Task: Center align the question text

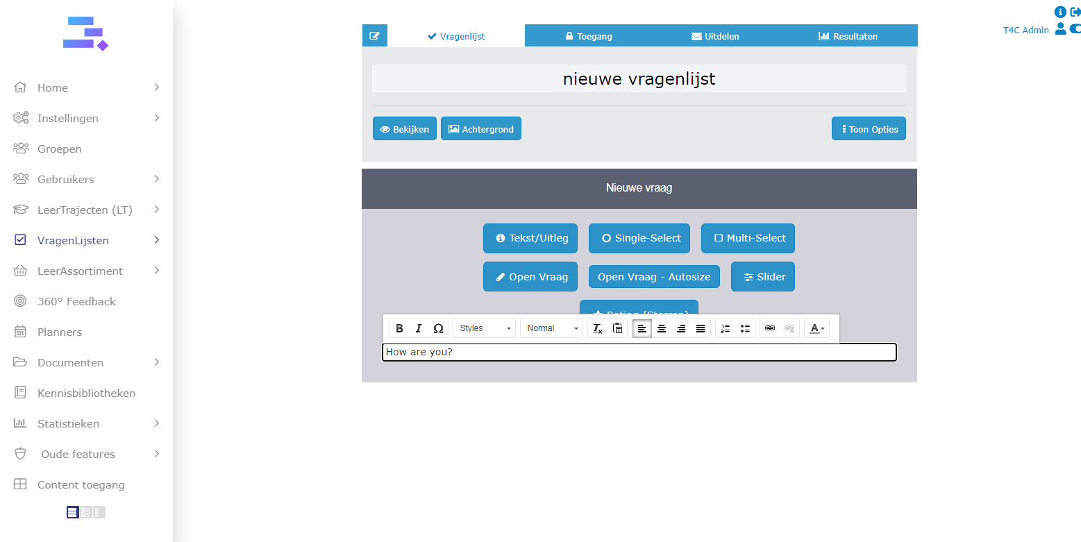Action: (662, 328)
